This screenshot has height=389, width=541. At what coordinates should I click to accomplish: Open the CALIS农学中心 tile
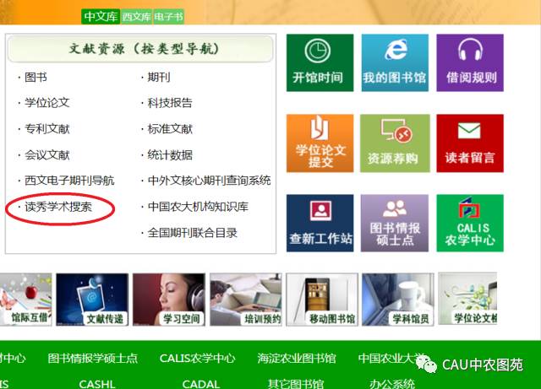pos(470,224)
